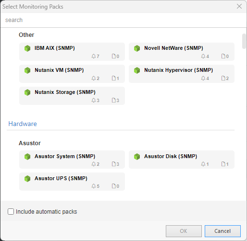Click the document icon on Nutanix Hypervisor card

pos(223,78)
